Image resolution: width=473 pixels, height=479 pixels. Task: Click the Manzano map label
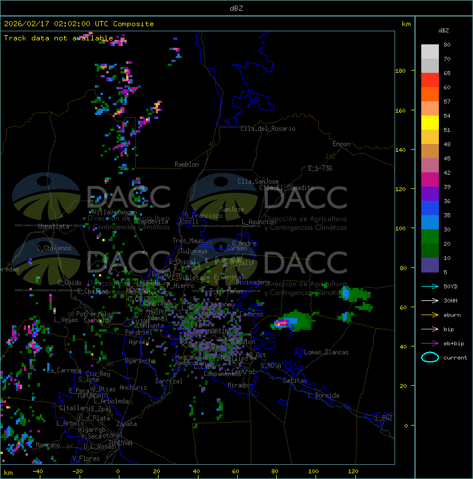[x=48, y=445]
